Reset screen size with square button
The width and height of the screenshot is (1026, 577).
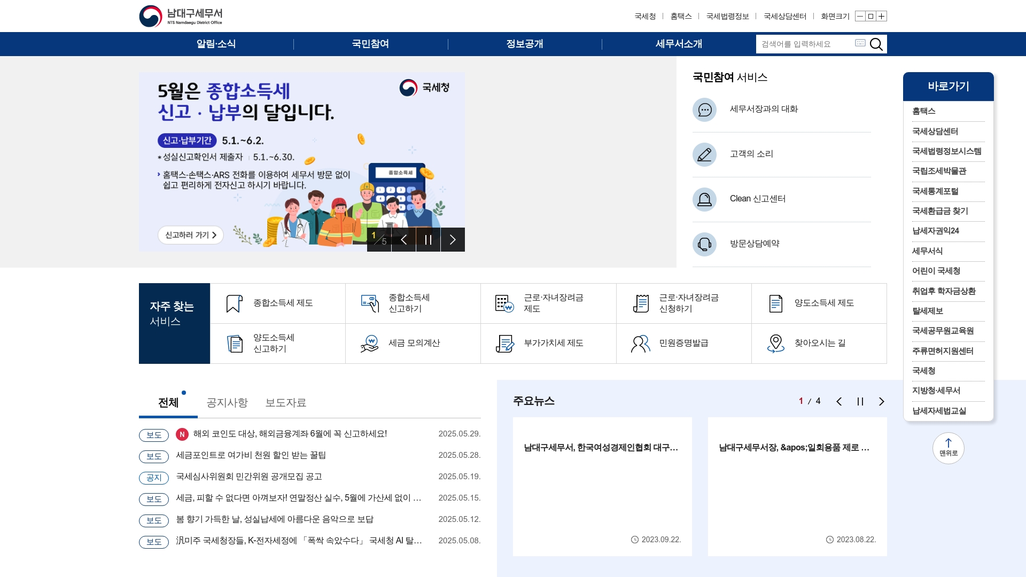click(870, 16)
